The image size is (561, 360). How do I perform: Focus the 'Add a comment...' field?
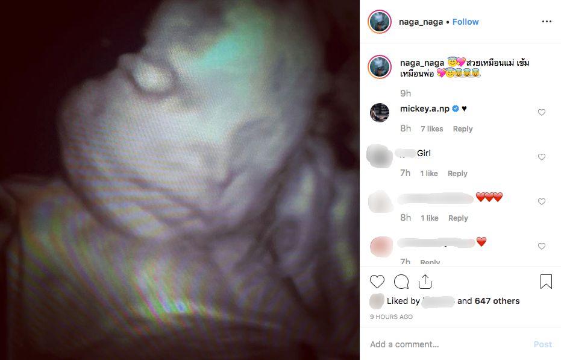(447, 344)
